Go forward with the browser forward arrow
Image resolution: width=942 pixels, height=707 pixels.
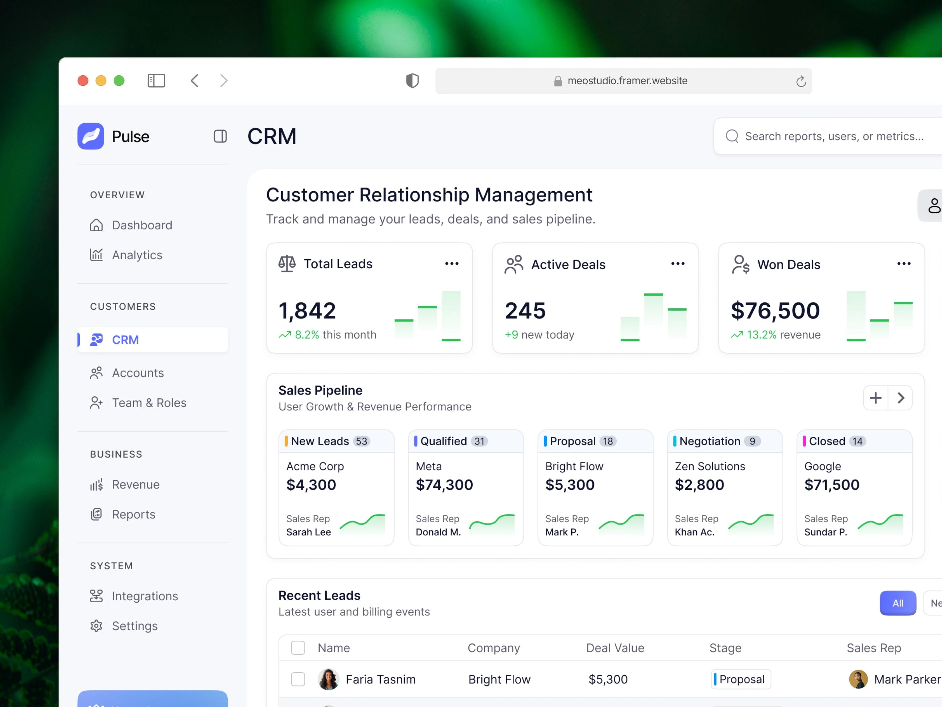tap(224, 80)
